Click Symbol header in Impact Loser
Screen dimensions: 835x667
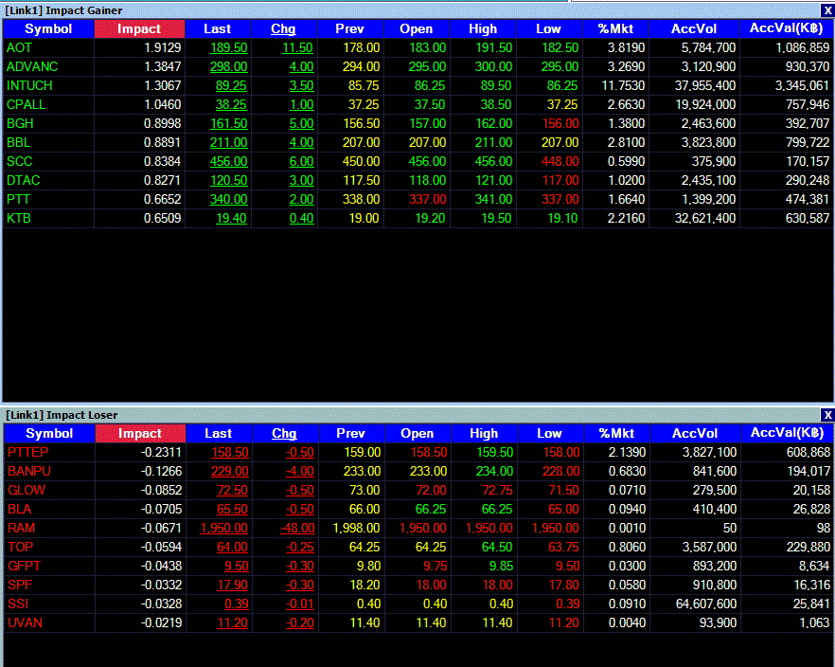tap(49, 433)
